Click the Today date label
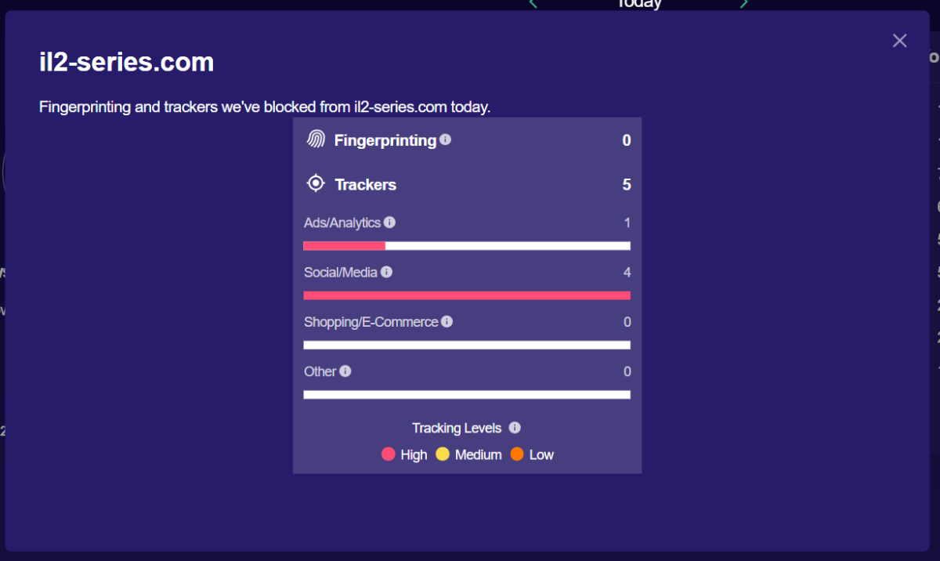Image resolution: width=940 pixels, height=561 pixels. click(x=639, y=4)
